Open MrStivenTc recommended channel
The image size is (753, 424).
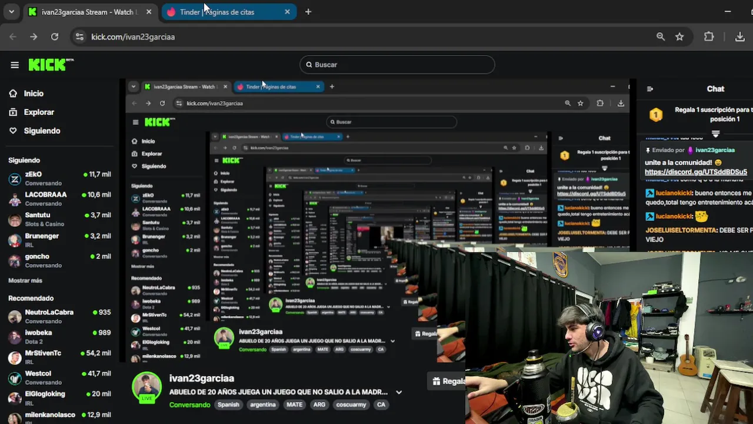click(x=59, y=357)
